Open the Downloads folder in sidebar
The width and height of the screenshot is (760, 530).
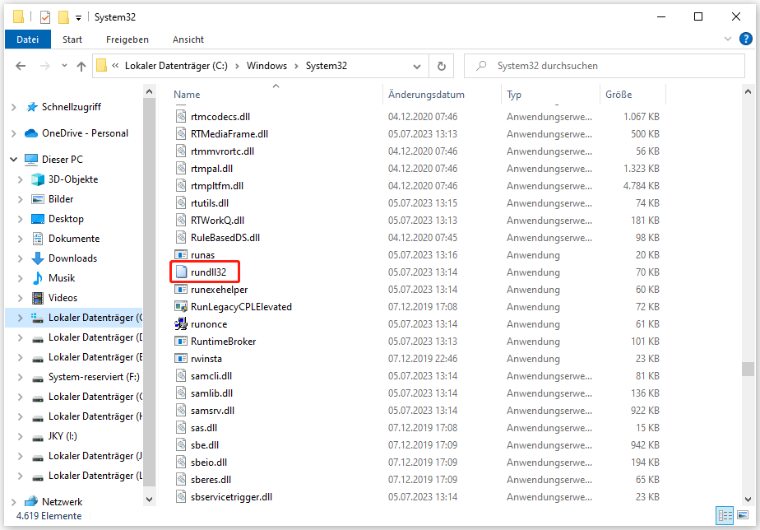[72, 258]
